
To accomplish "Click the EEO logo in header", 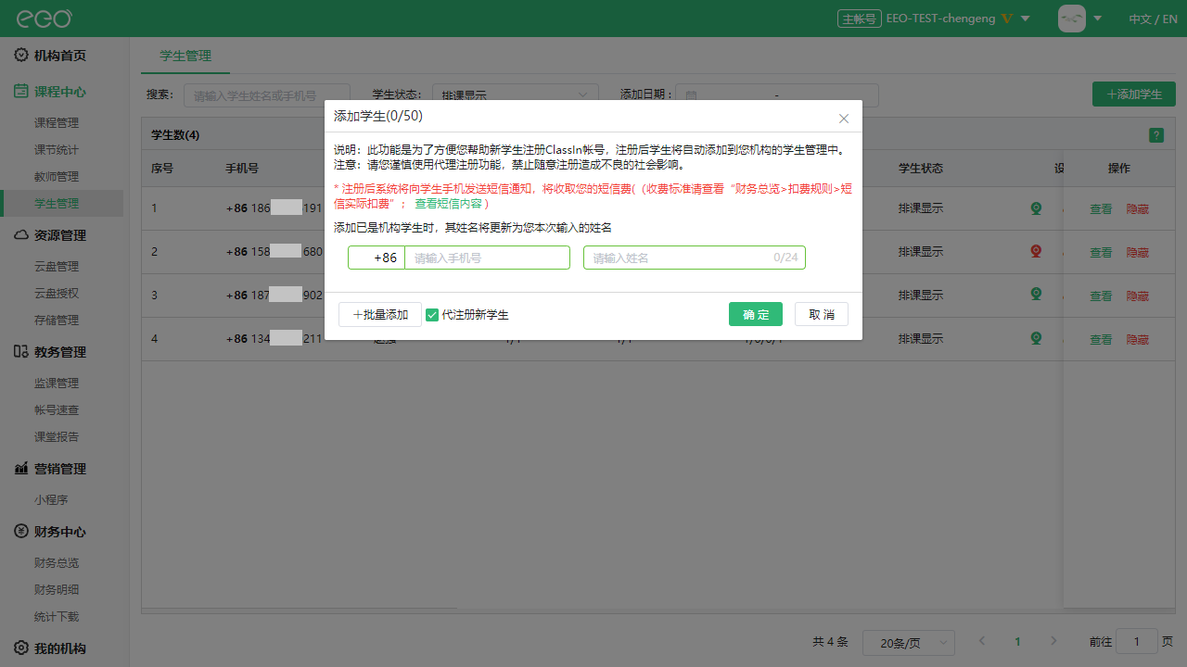I will (44, 19).
